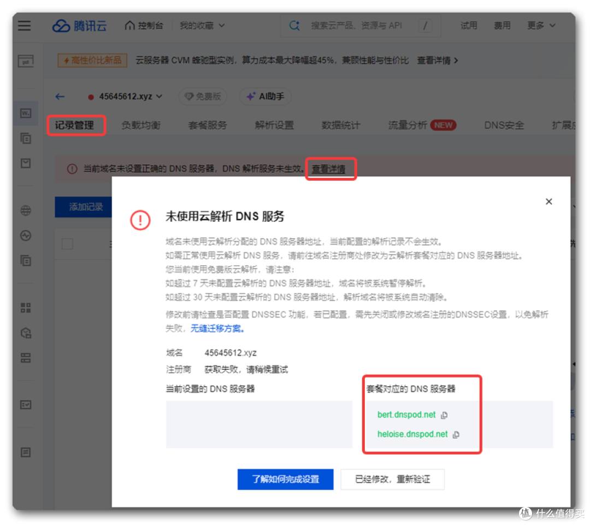Click the sidebar activity monitor icon

click(x=26, y=236)
